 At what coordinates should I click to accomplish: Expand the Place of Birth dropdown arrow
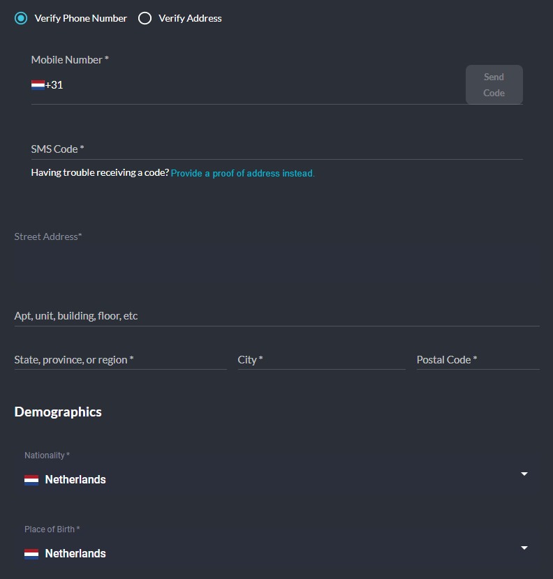pyautogui.click(x=524, y=548)
